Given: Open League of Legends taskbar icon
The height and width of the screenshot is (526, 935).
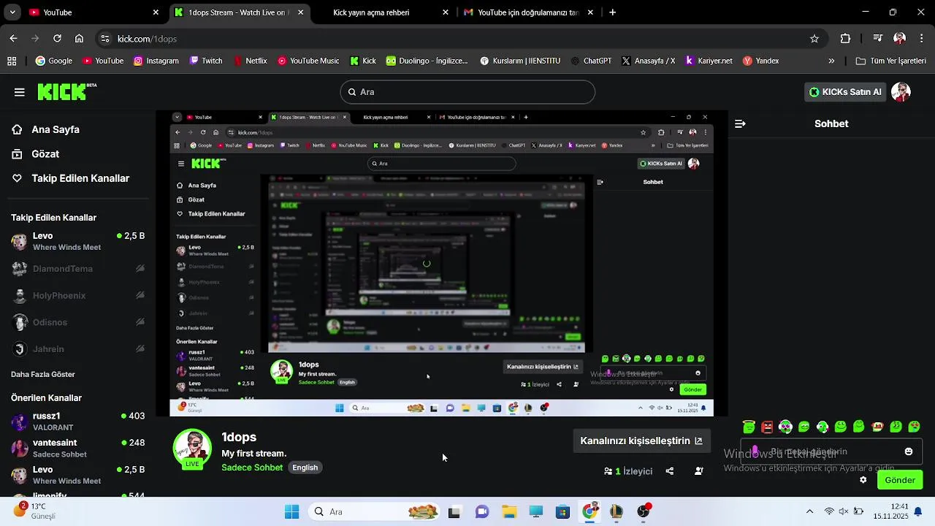Looking at the screenshot, I should (617, 511).
